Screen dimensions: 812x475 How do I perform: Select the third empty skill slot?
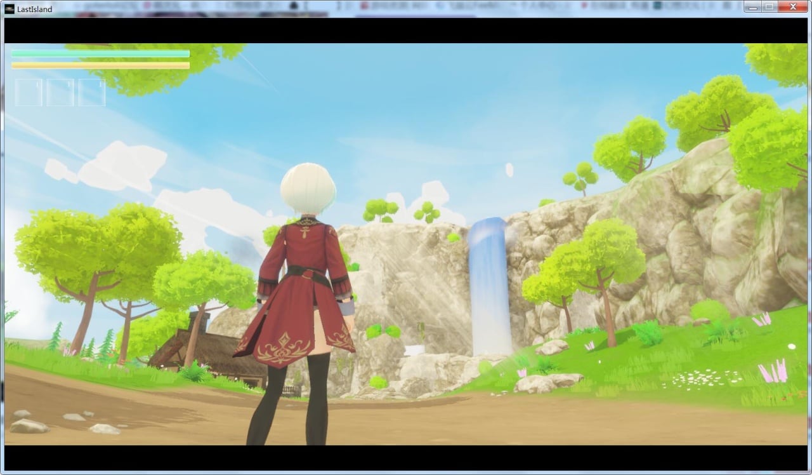click(x=92, y=92)
